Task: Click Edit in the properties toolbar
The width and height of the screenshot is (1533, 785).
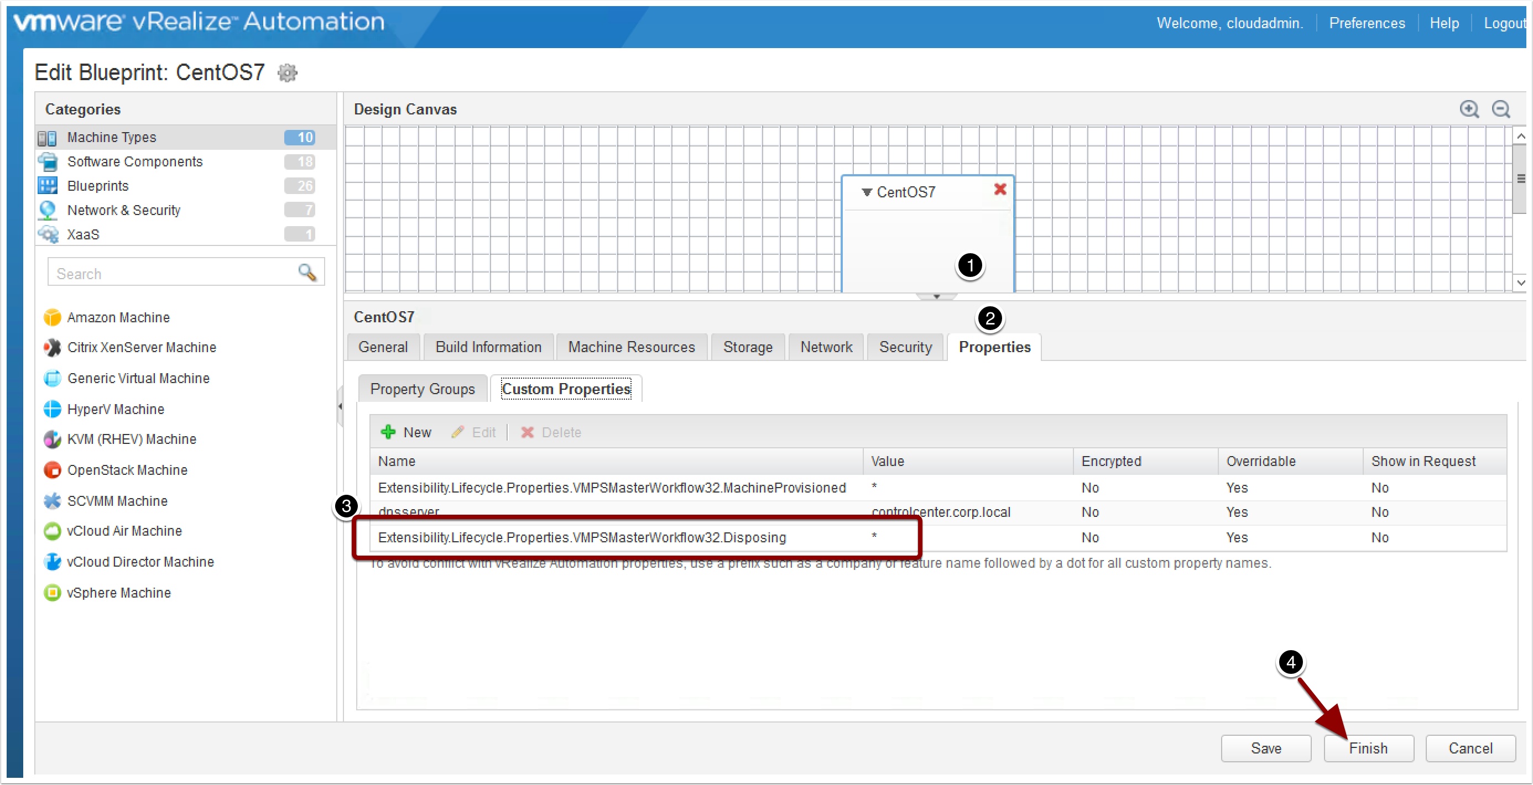Action: (x=474, y=432)
